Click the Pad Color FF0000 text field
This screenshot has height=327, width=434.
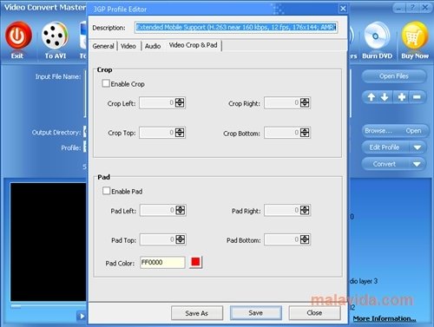[162, 262]
